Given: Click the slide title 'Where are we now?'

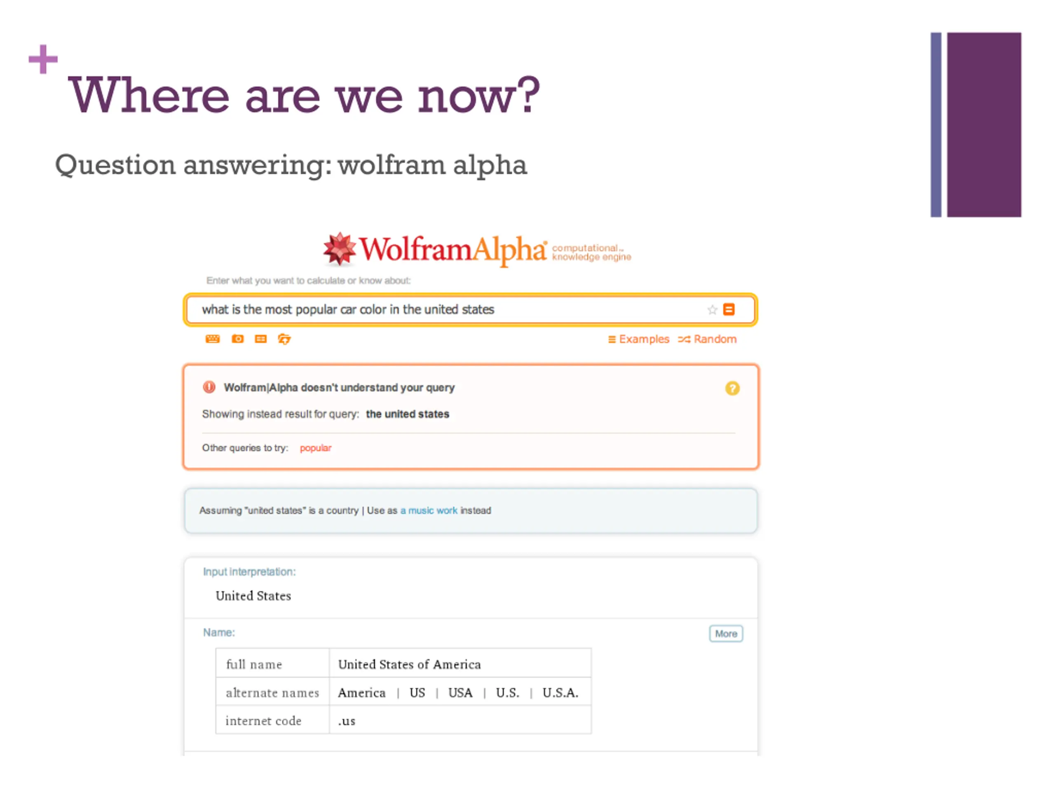Looking at the screenshot, I should coord(304,95).
